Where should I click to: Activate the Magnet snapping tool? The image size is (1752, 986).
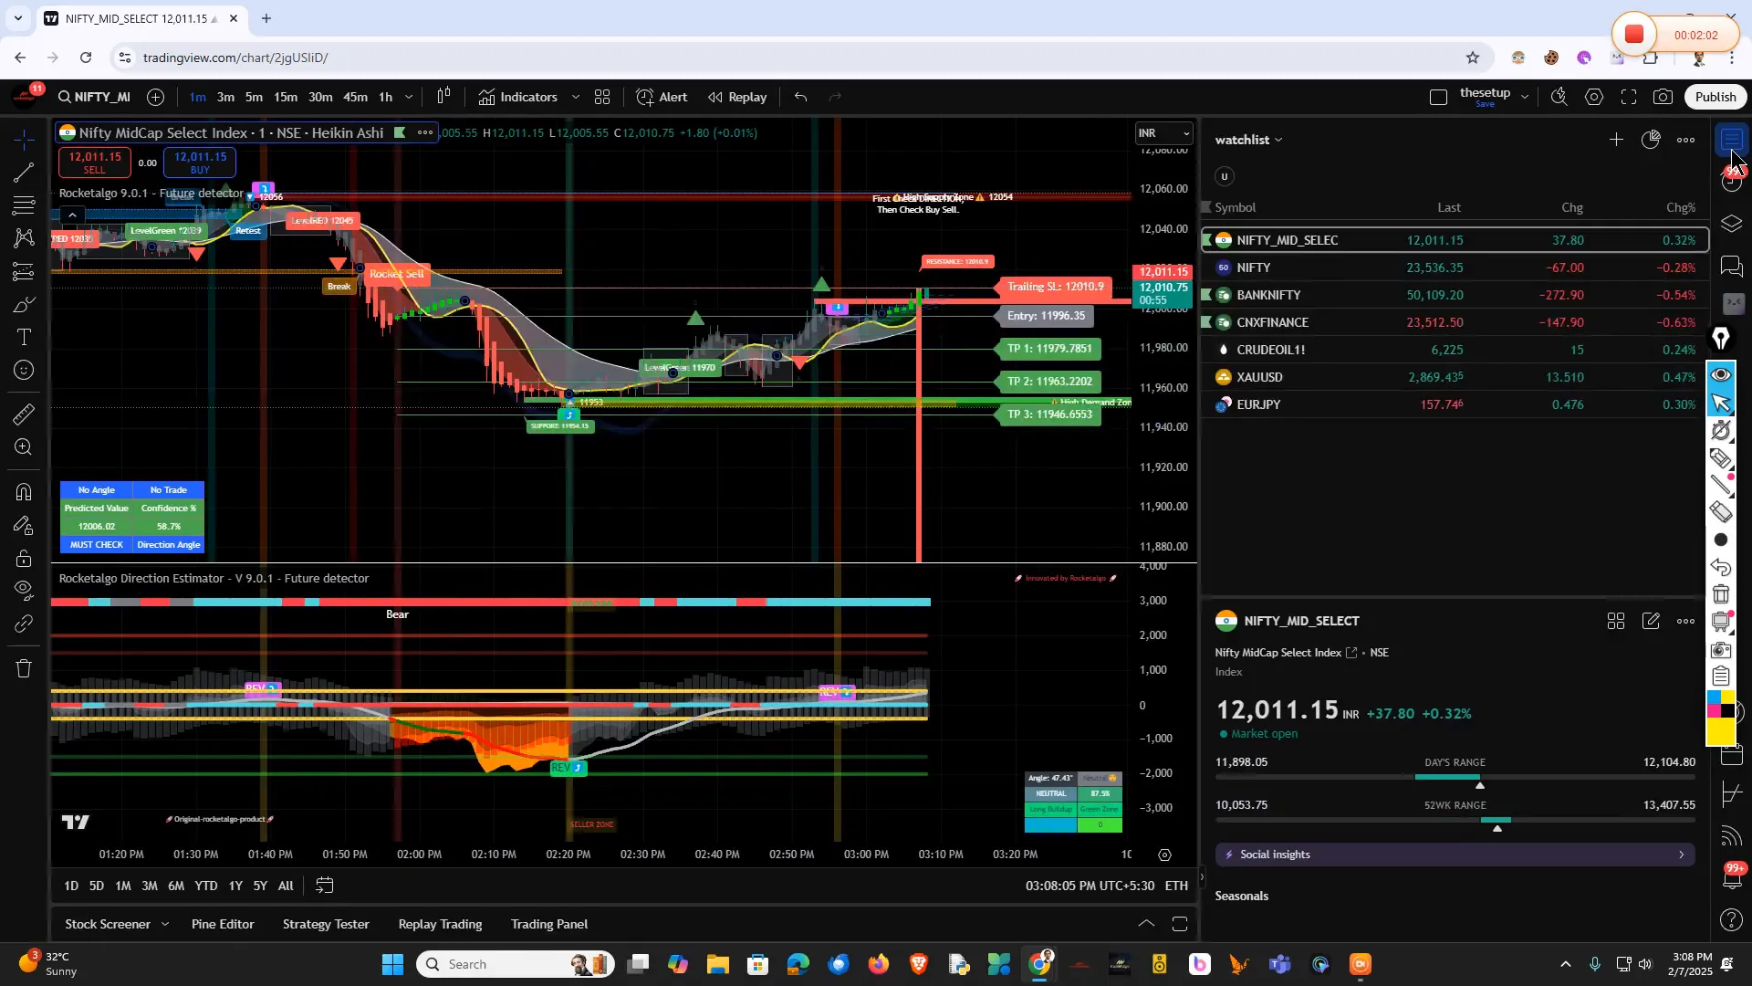23,491
